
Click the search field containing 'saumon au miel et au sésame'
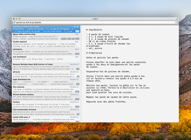95,22
